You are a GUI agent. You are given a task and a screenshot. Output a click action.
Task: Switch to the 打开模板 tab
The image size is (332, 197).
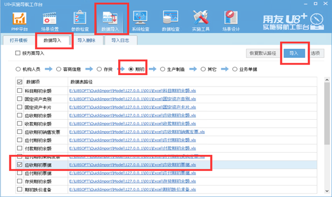[x=19, y=40]
